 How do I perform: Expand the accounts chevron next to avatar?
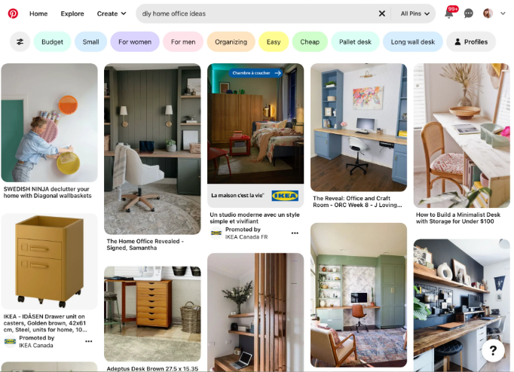point(503,14)
